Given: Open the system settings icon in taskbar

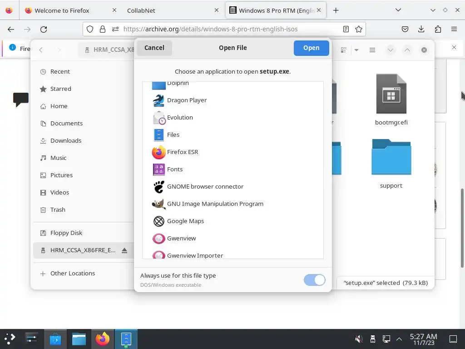Looking at the screenshot, I should point(31,339).
